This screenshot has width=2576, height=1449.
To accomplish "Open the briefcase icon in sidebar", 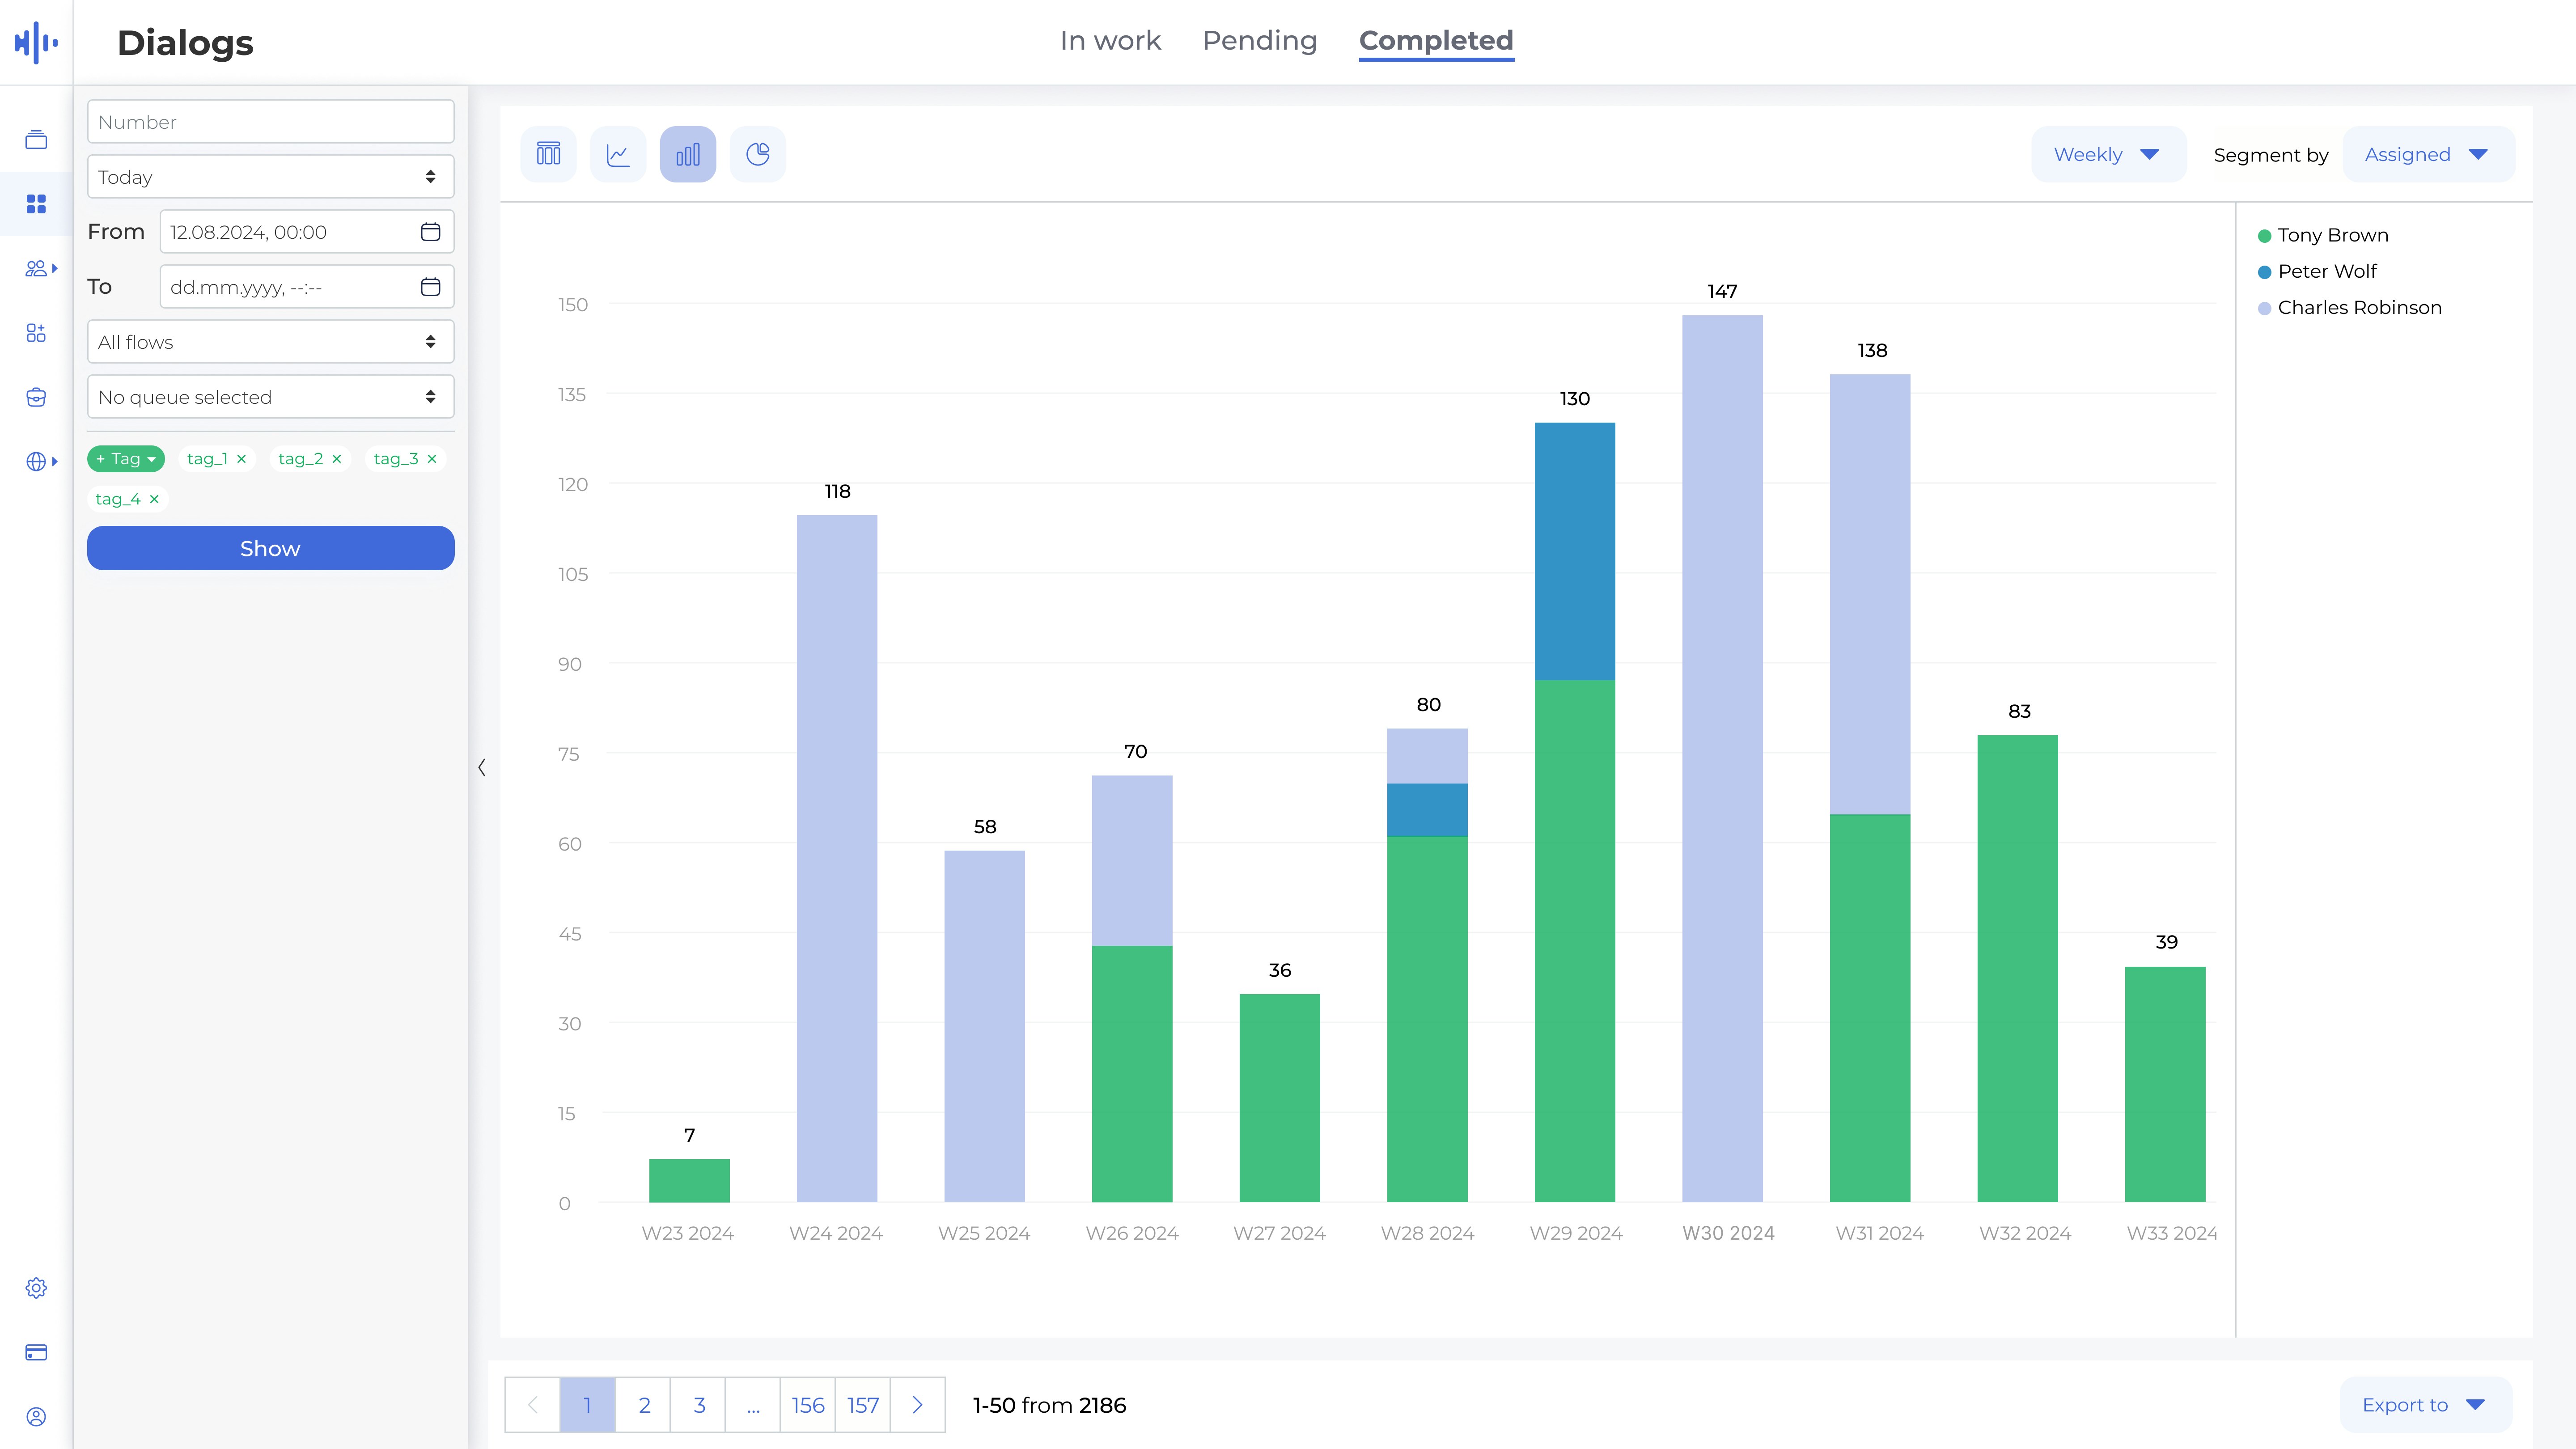I will (36, 397).
